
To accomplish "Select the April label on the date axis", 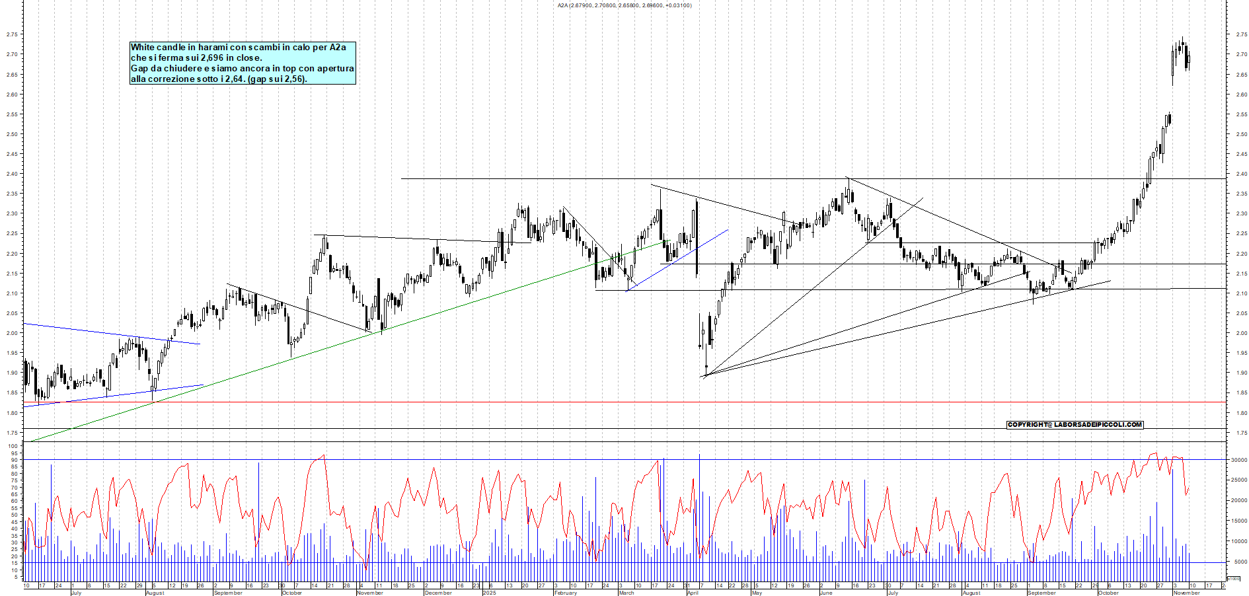I will click(693, 593).
